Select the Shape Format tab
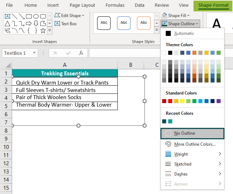233x194 pixels. [x=213, y=6]
